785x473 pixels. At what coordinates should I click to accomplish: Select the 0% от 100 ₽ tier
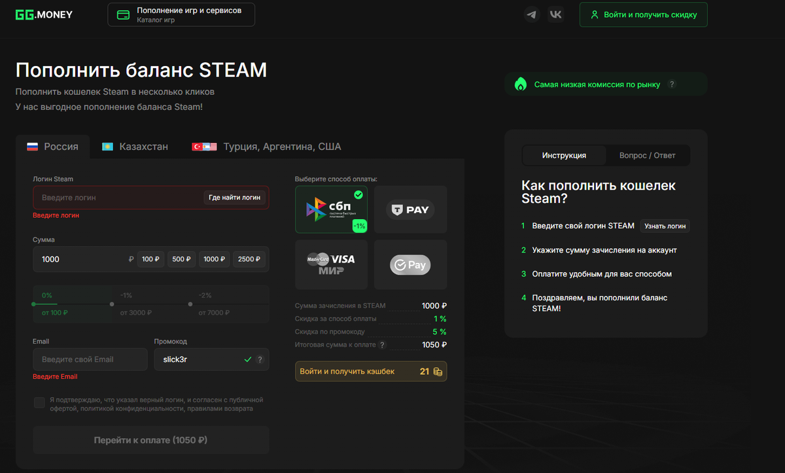click(72, 304)
